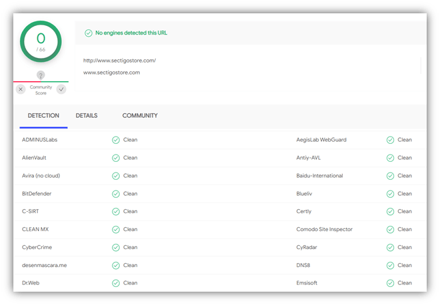Click the CLEAN MX clean check icon
The height and width of the screenshot is (305, 440).
click(x=116, y=230)
